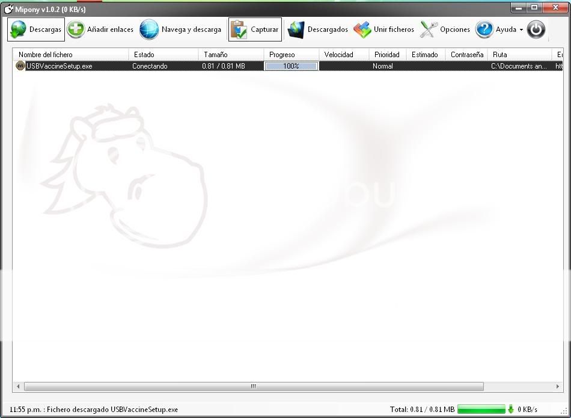Open the Descargas view icon
The width and height of the screenshot is (571, 418).
coord(18,29)
